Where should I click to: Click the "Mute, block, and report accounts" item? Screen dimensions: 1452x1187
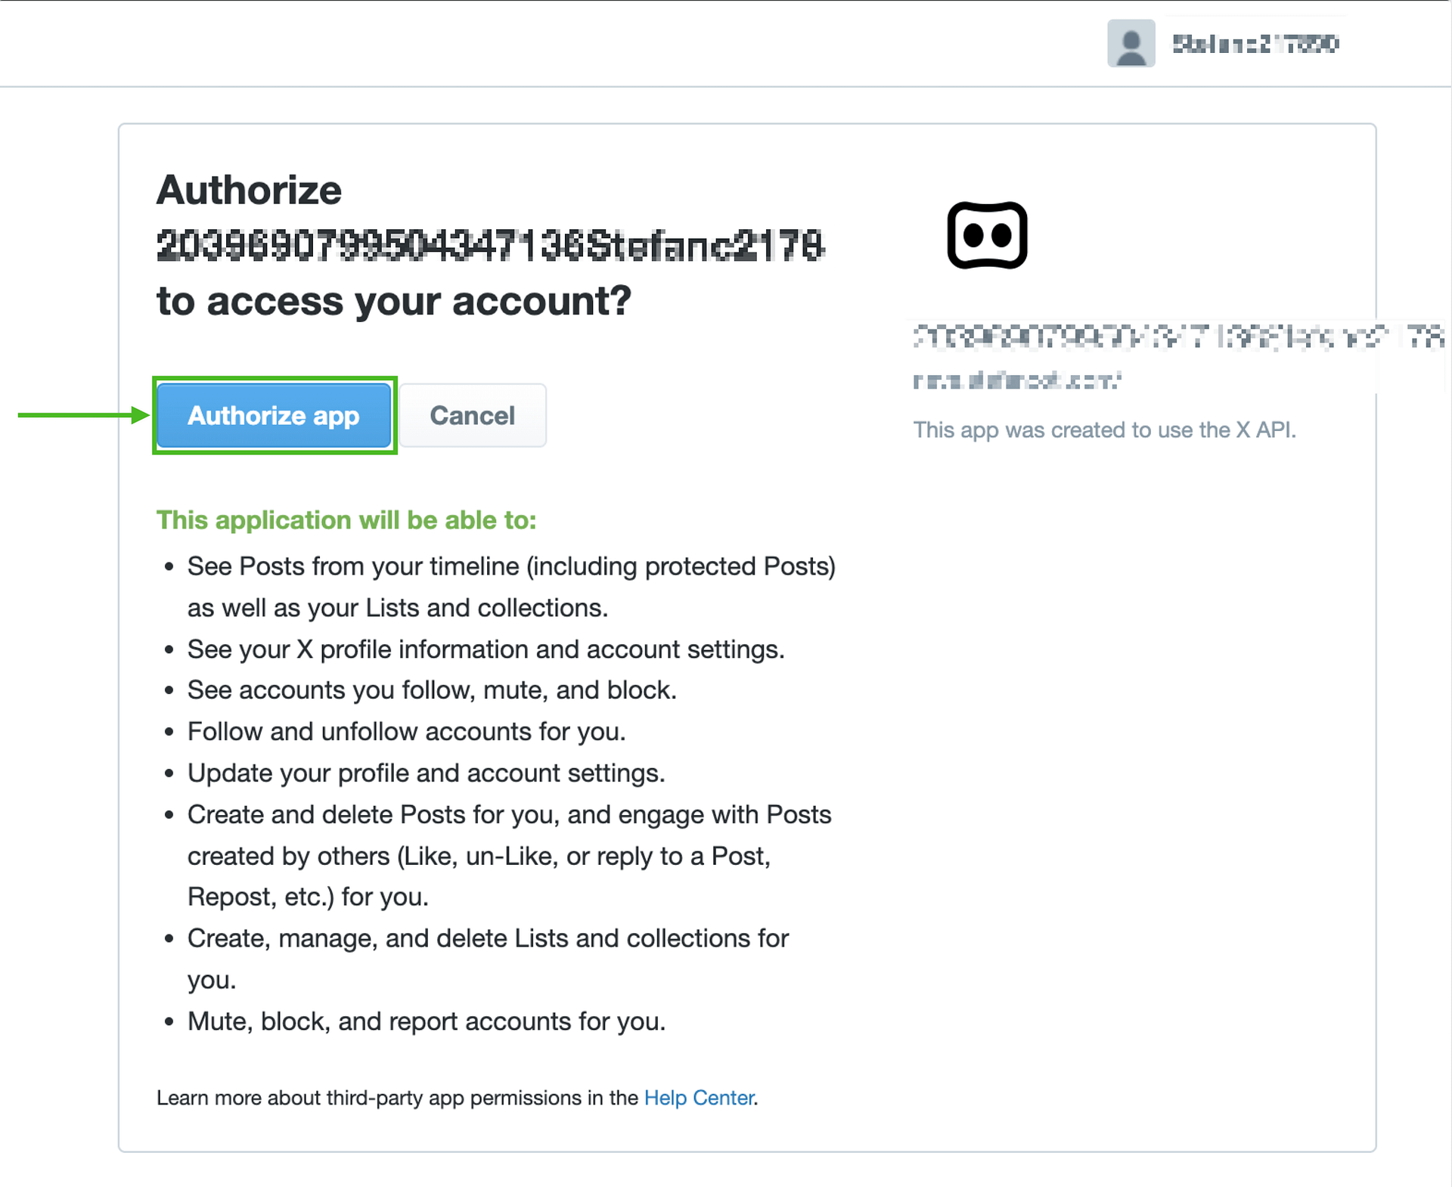point(426,1022)
